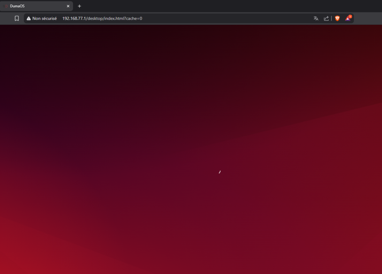
Task: Open Brave Shields lion icon
Action: point(337,18)
